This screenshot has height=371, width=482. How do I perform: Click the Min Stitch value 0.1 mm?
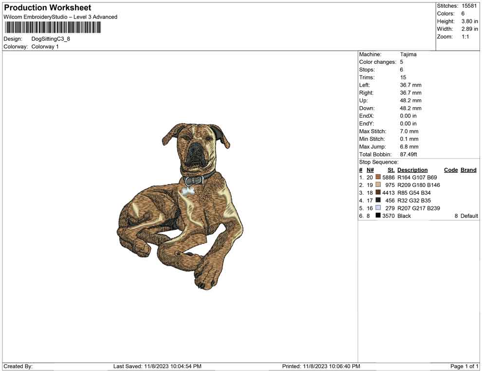[409, 139]
